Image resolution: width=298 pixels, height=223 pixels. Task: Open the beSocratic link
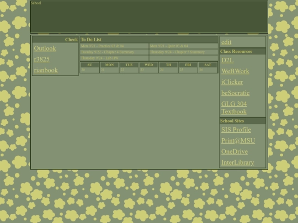pos(235,93)
